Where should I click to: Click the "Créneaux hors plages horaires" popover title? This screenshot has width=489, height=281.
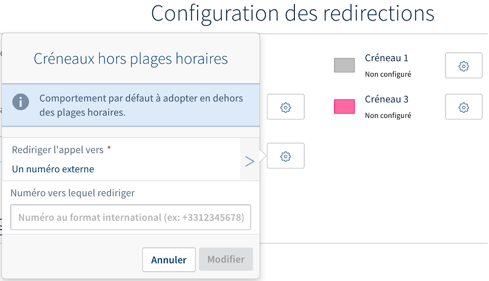pyautogui.click(x=131, y=59)
